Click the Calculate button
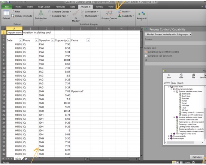Viewport: 206px width, 165px height. 197,157
